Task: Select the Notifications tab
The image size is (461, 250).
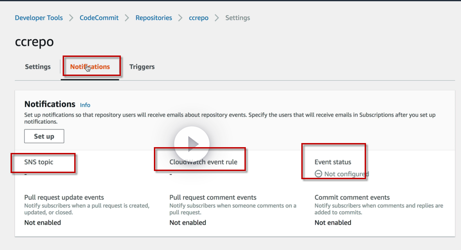Action: coord(90,67)
